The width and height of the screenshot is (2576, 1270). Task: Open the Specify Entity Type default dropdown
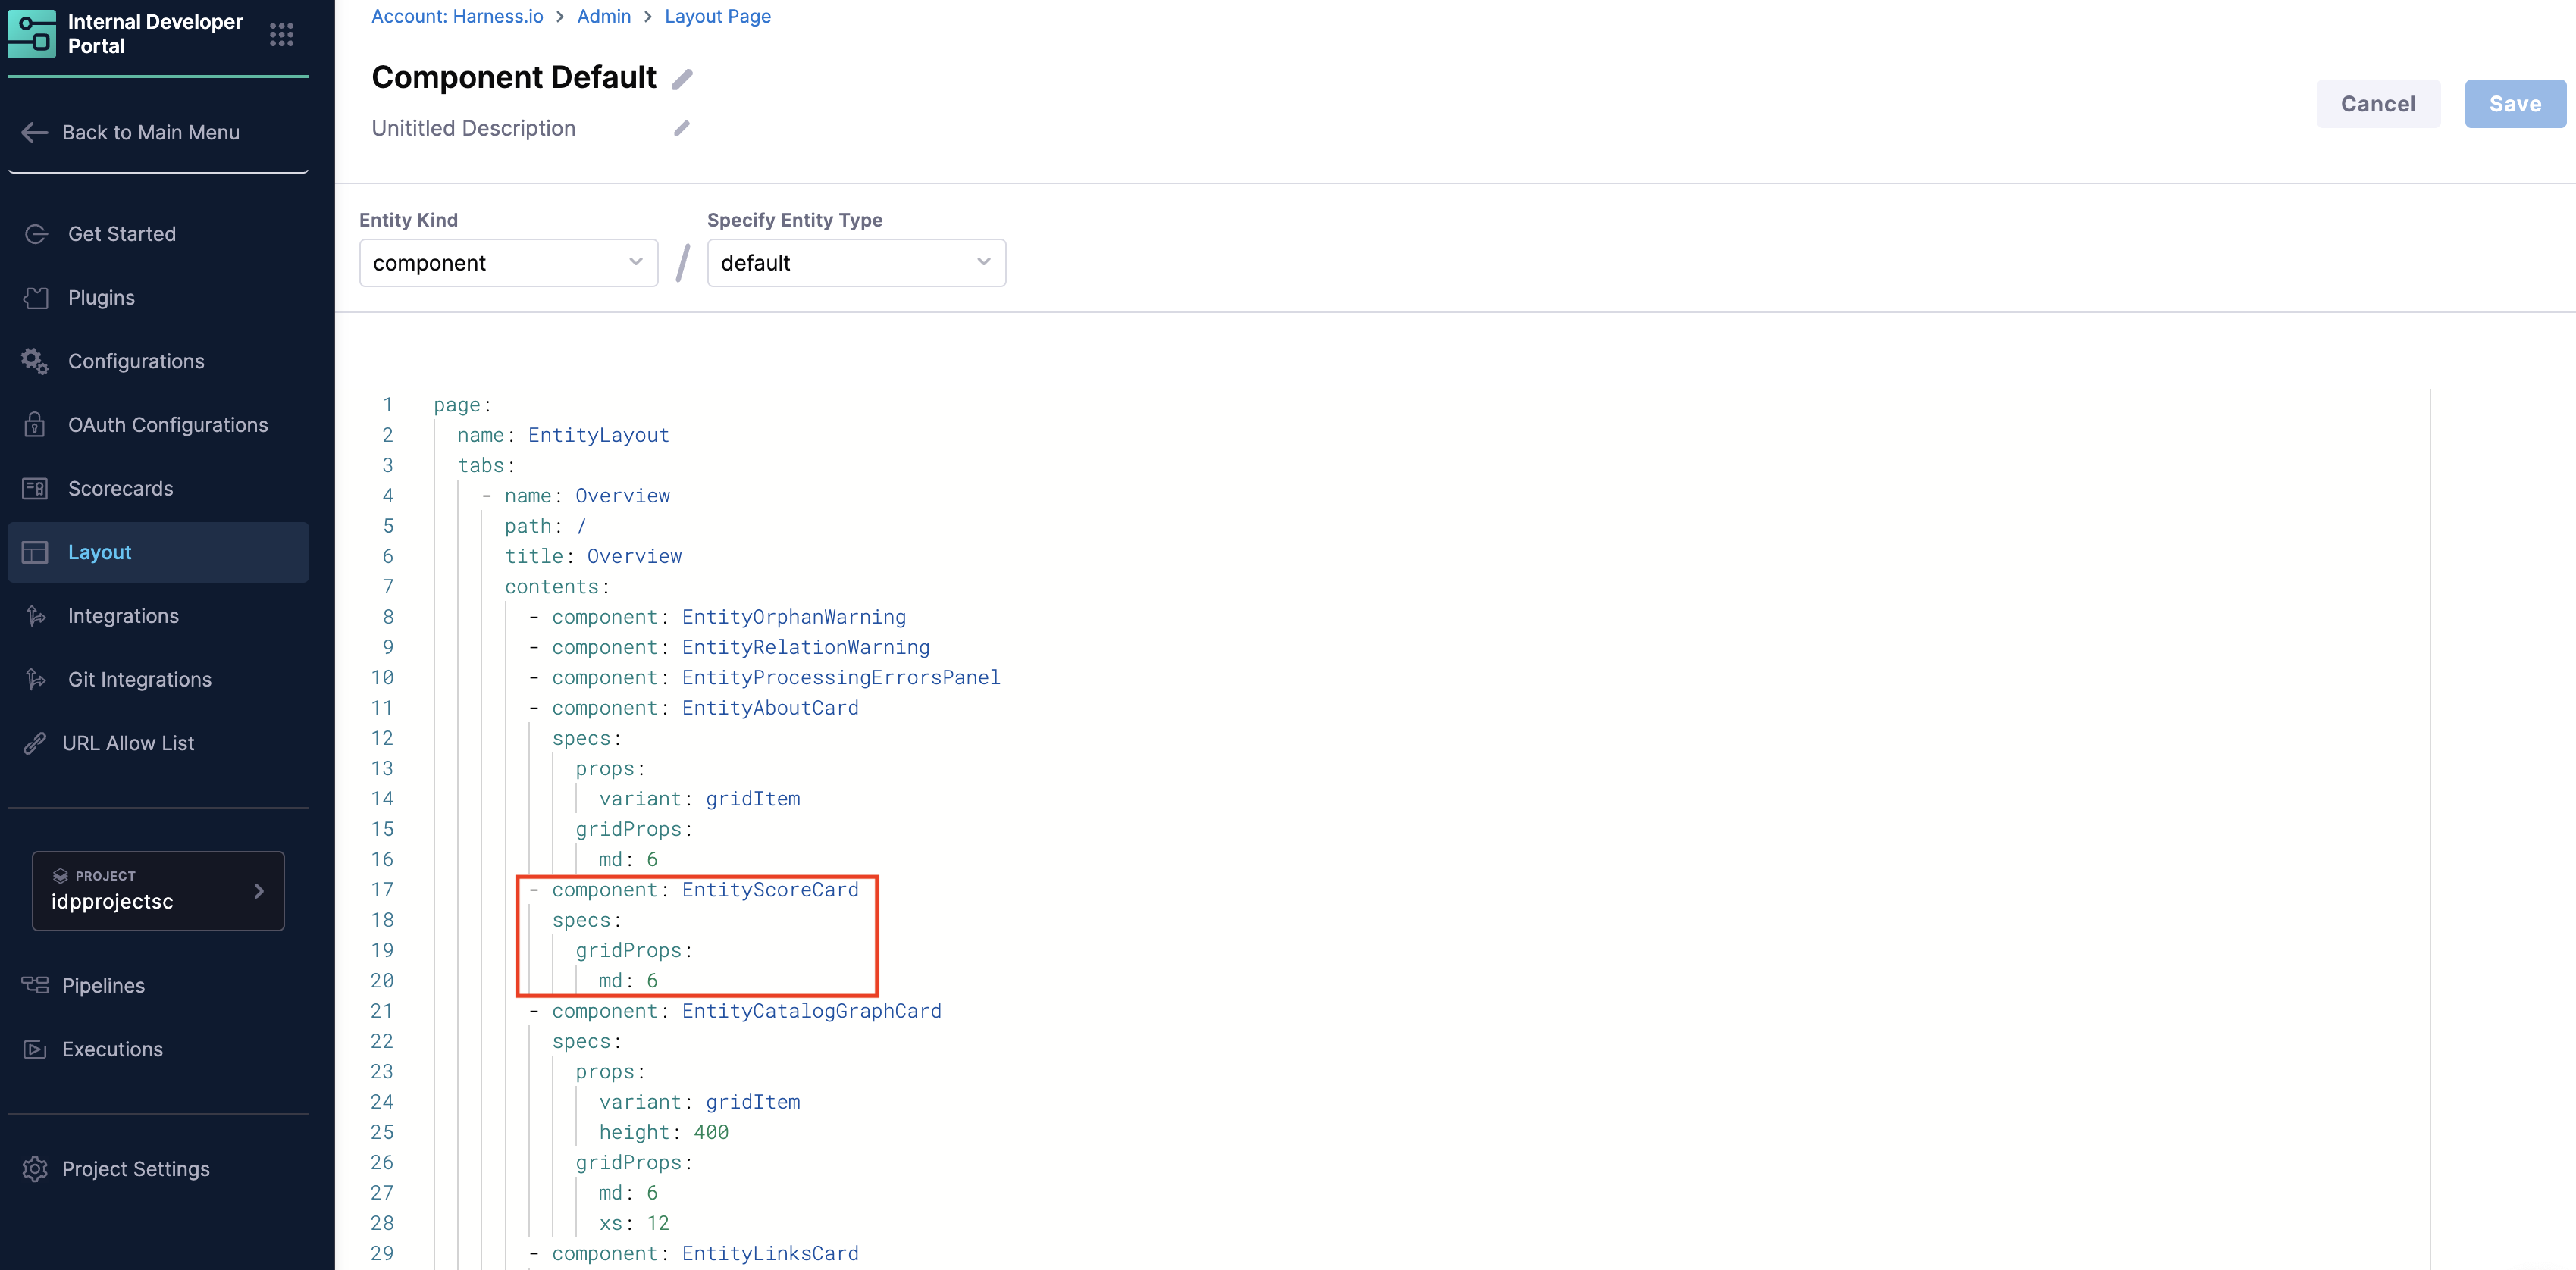point(856,263)
